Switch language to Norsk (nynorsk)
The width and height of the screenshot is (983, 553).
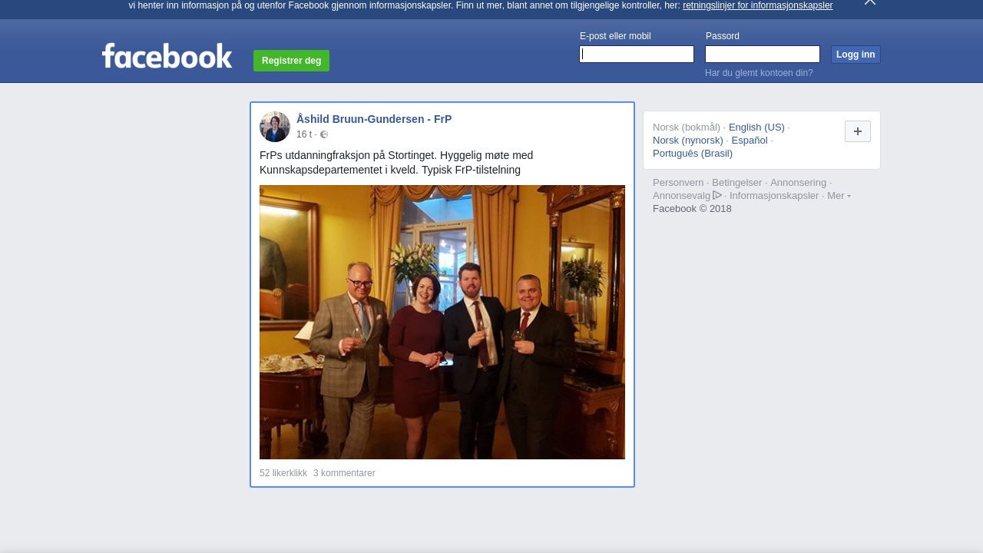pyautogui.click(x=688, y=141)
